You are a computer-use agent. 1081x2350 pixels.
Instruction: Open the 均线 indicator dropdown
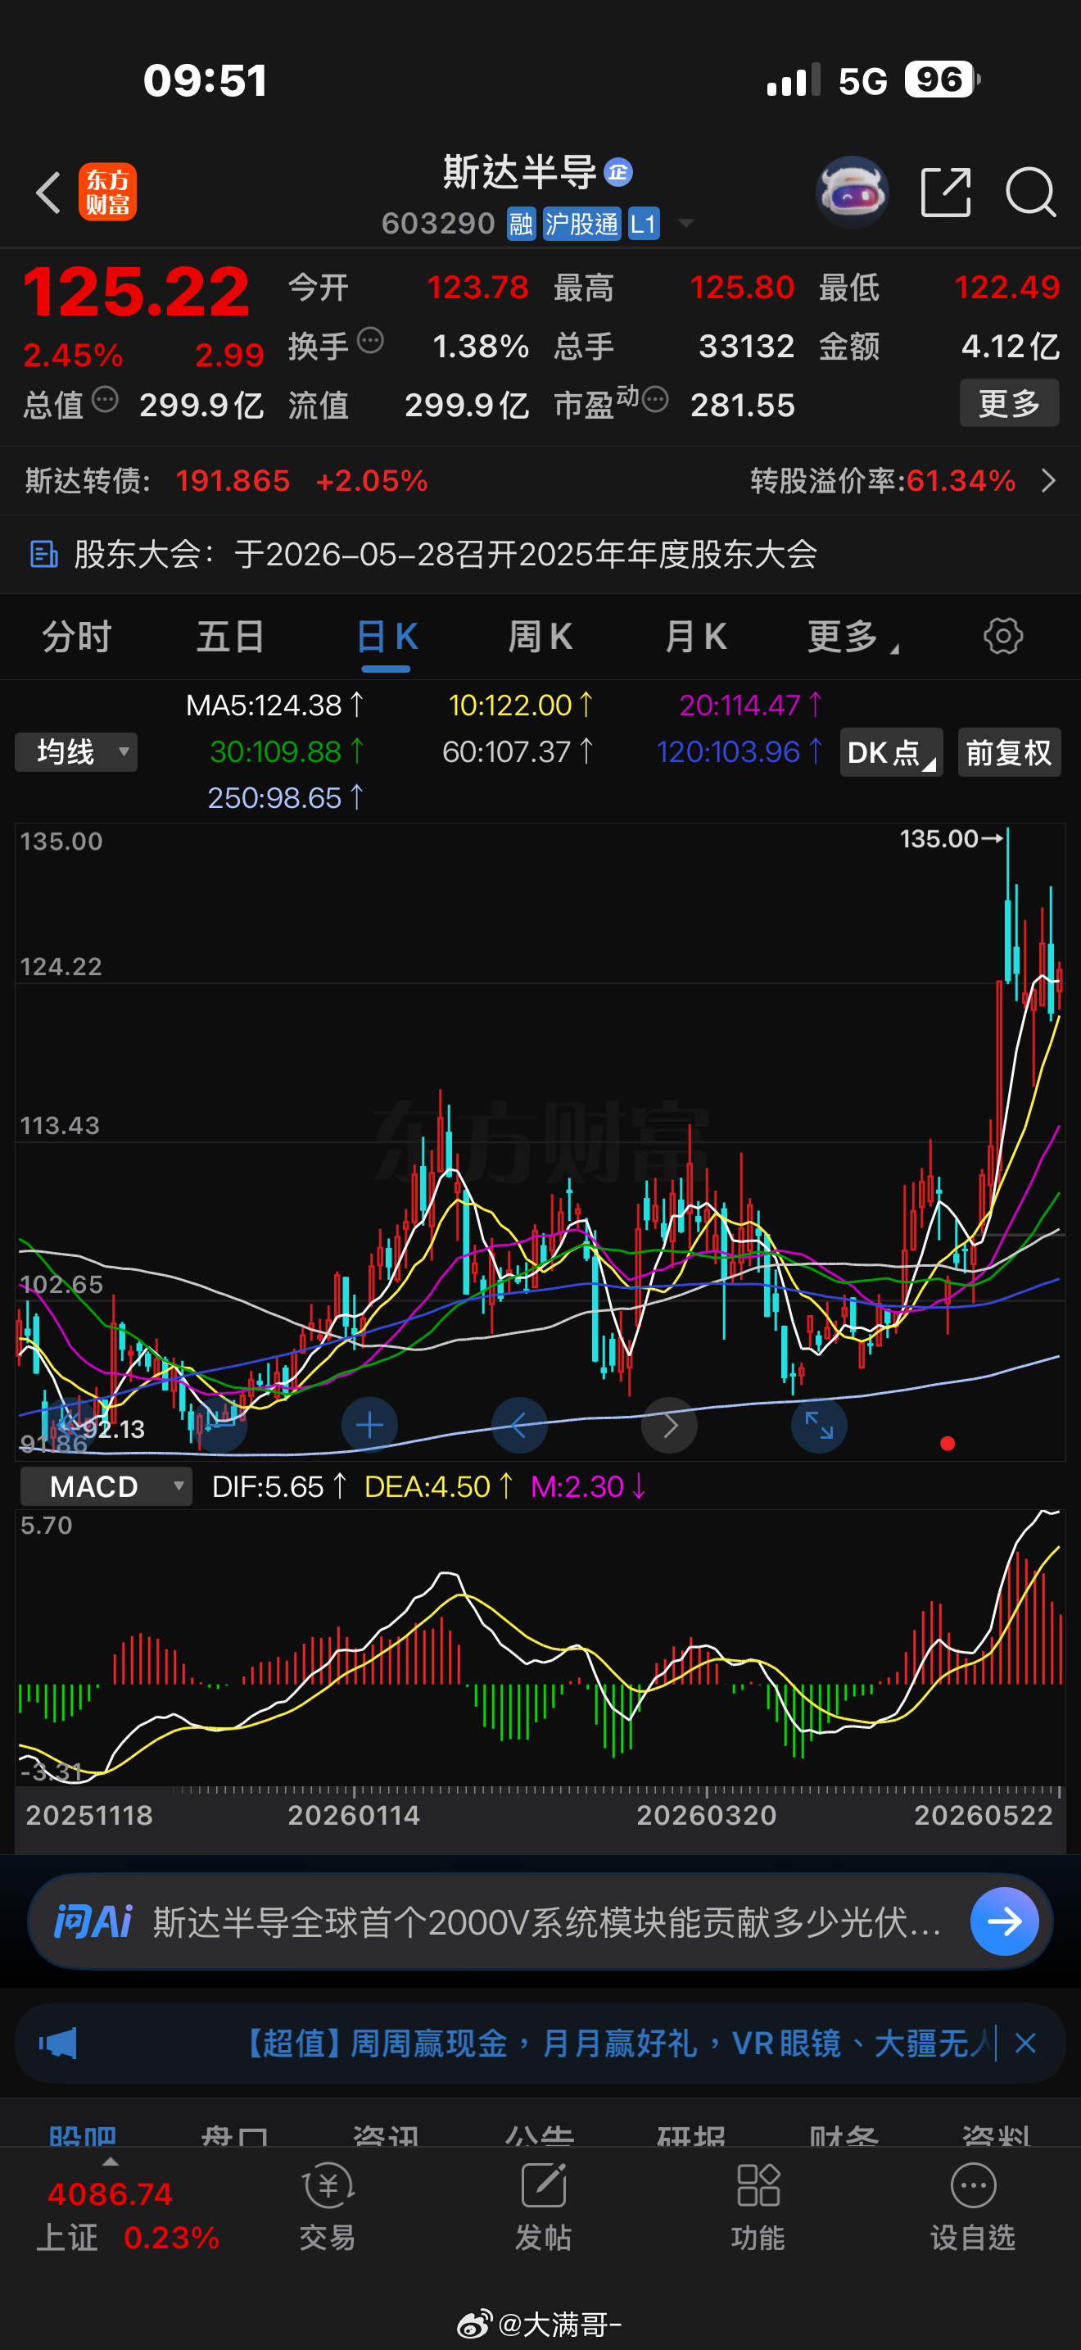pos(76,753)
